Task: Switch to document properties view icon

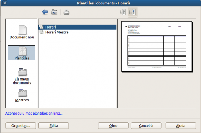Action: tap(122, 12)
